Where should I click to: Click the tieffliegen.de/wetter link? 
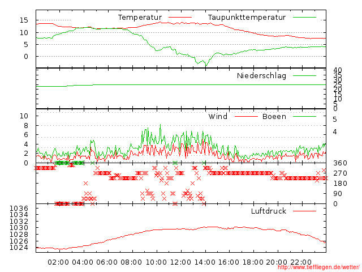tap(318, 267)
